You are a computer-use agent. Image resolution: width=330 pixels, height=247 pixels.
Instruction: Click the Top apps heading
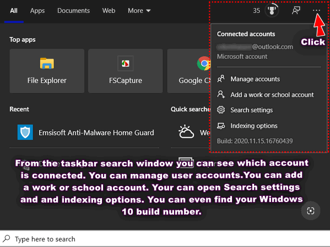pos(23,40)
